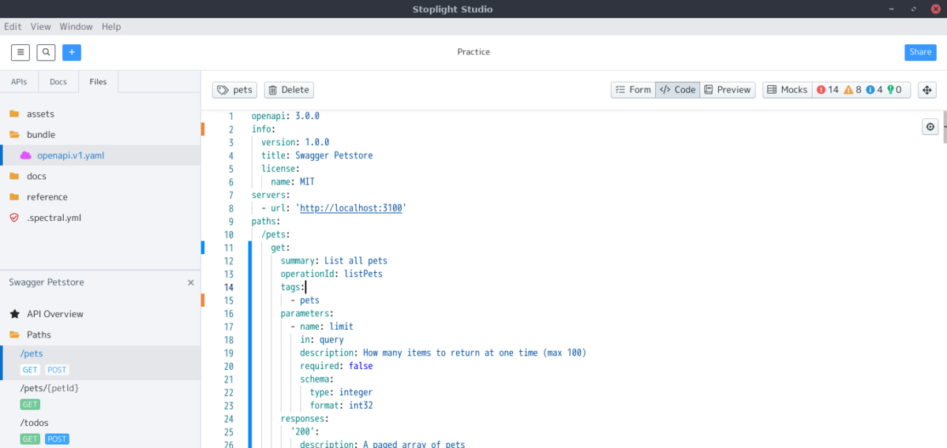Click the cloud icon beside openapi.v1.yaml
947x448 pixels.
pos(25,155)
